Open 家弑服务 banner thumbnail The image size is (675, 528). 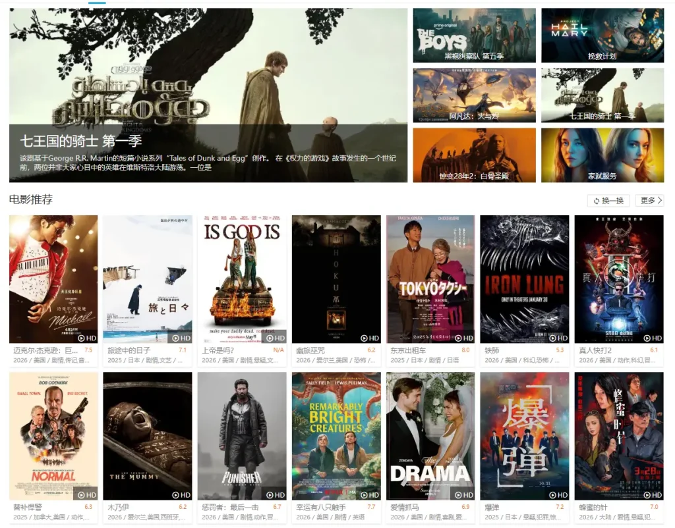(x=602, y=155)
